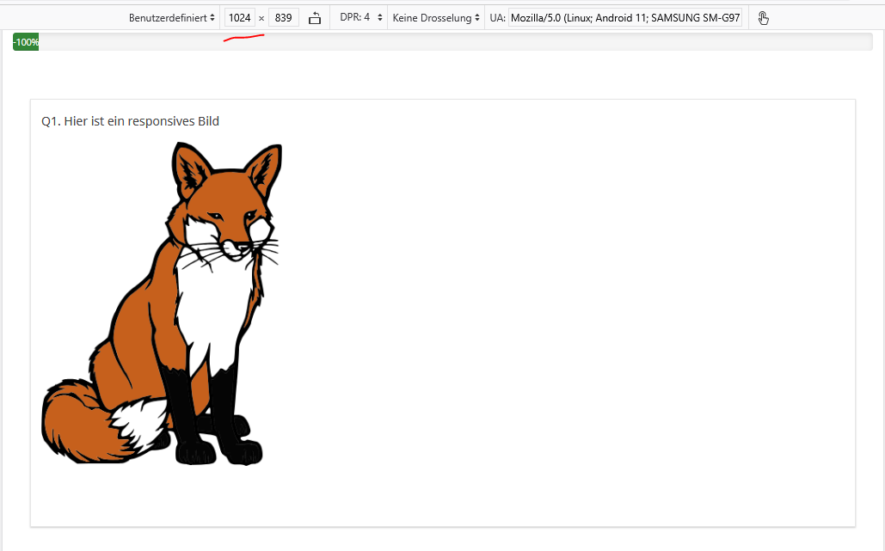Click the rotate viewport icon
Screen dimensions: 885x551
315,18
